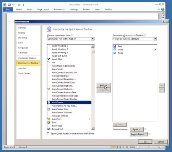Click Cancel in Word Options
This screenshot has width=172, height=152.
(x=161, y=142)
